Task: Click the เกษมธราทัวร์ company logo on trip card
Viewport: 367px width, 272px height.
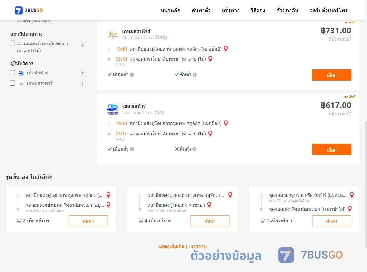Action: coord(113,34)
